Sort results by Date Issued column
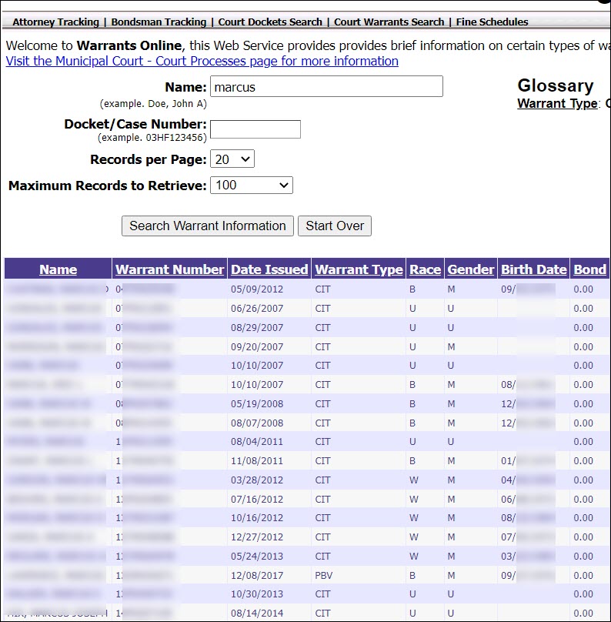This screenshot has height=622, width=611. point(269,269)
